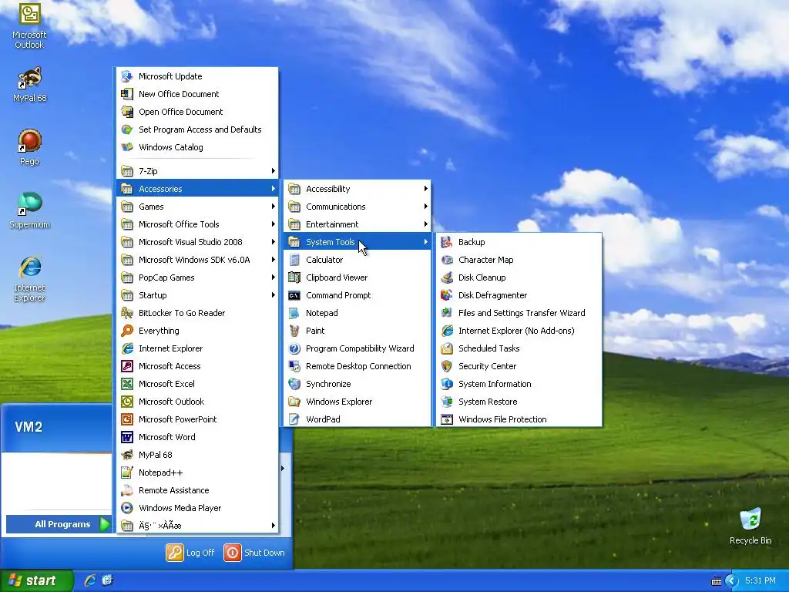Open Microsoft Update menu entry

tap(197, 76)
